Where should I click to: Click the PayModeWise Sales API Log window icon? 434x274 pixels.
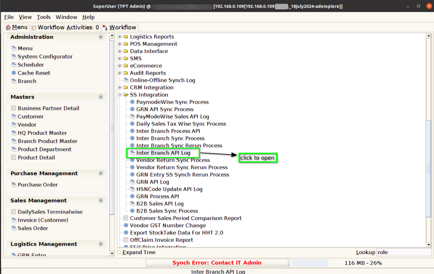point(132,116)
